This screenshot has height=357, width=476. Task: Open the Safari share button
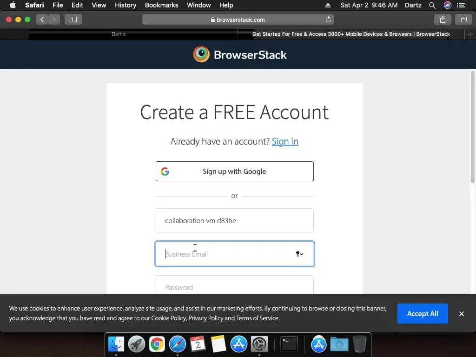point(443,20)
